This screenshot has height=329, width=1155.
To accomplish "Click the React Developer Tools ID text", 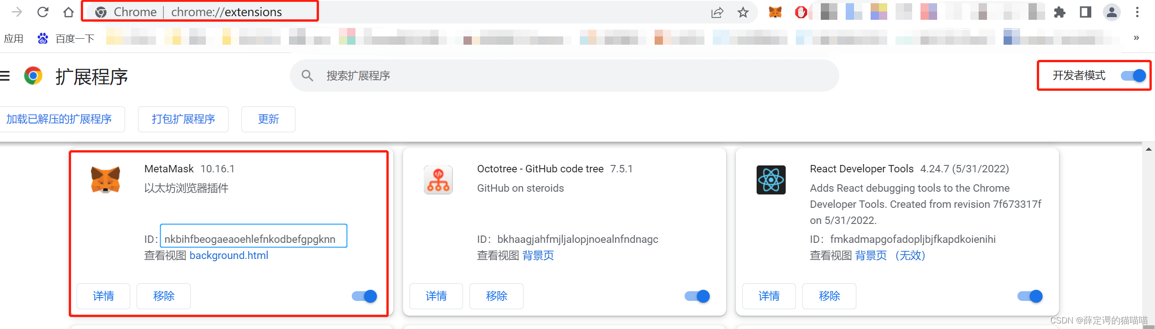I will click(913, 239).
